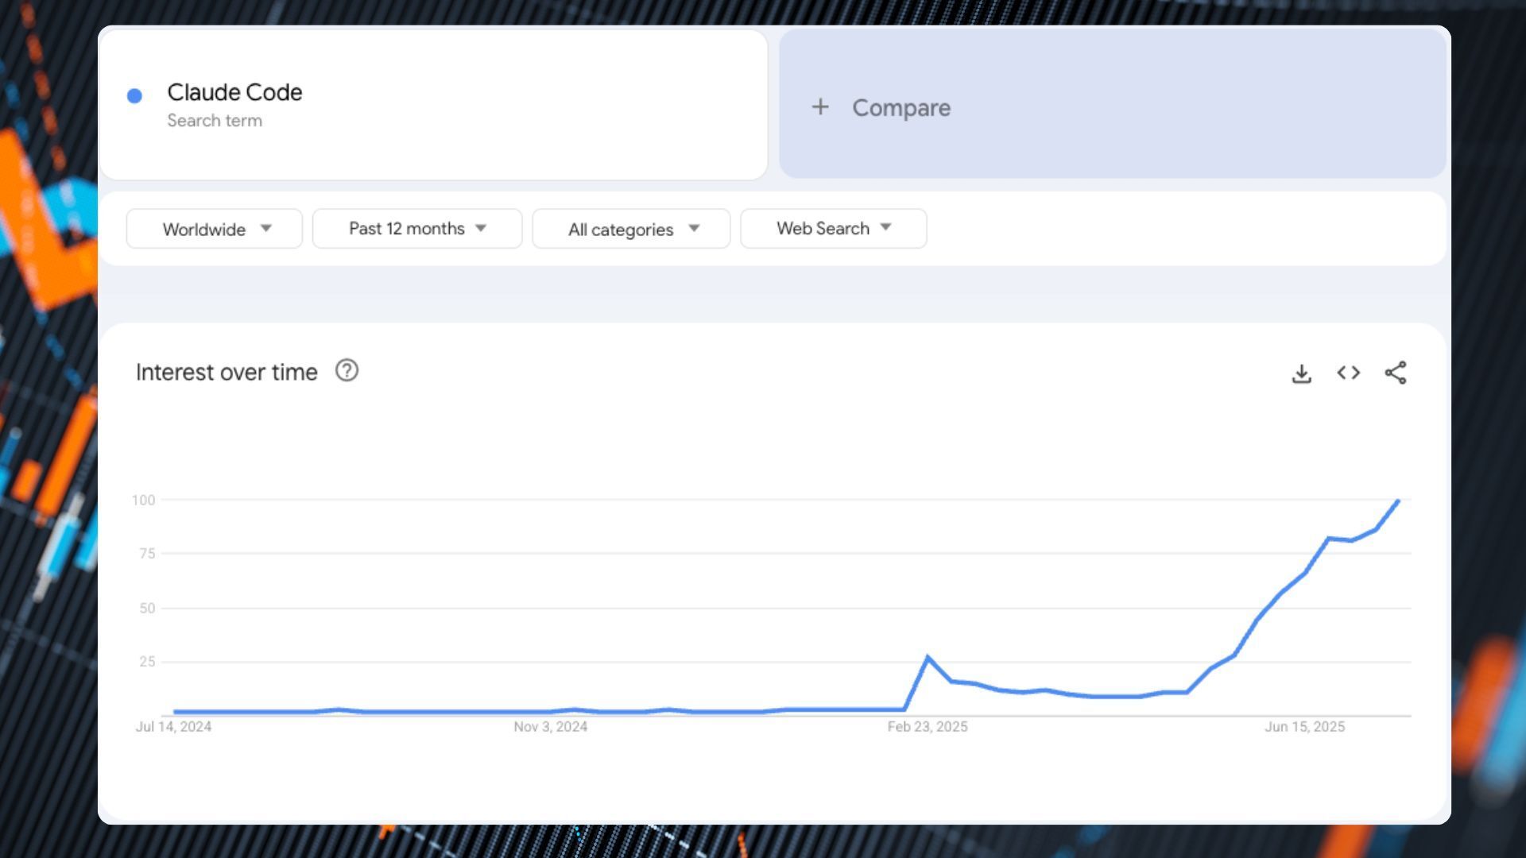Click the Feb 23, 2025 axis label
This screenshot has width=1526, height=858.
[928, 727]
